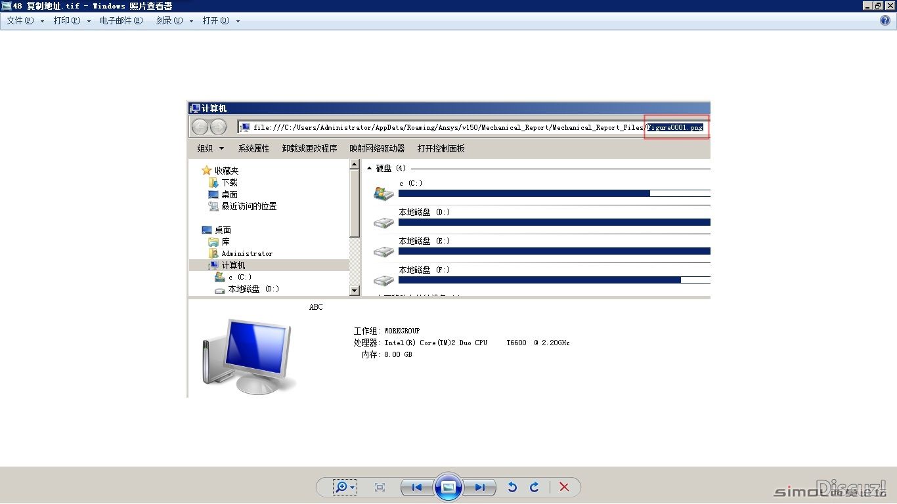Expand the zoom magnifier dropdown arrow
897x504 pixels.
tap(353, 487)
